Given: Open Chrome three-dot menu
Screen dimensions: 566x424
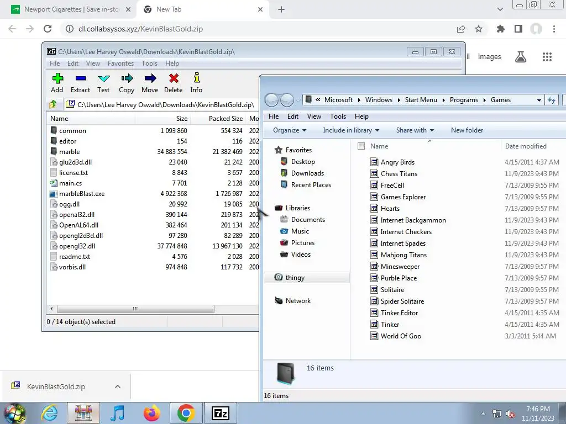Looking at the screenshot, I should point(554,29).
